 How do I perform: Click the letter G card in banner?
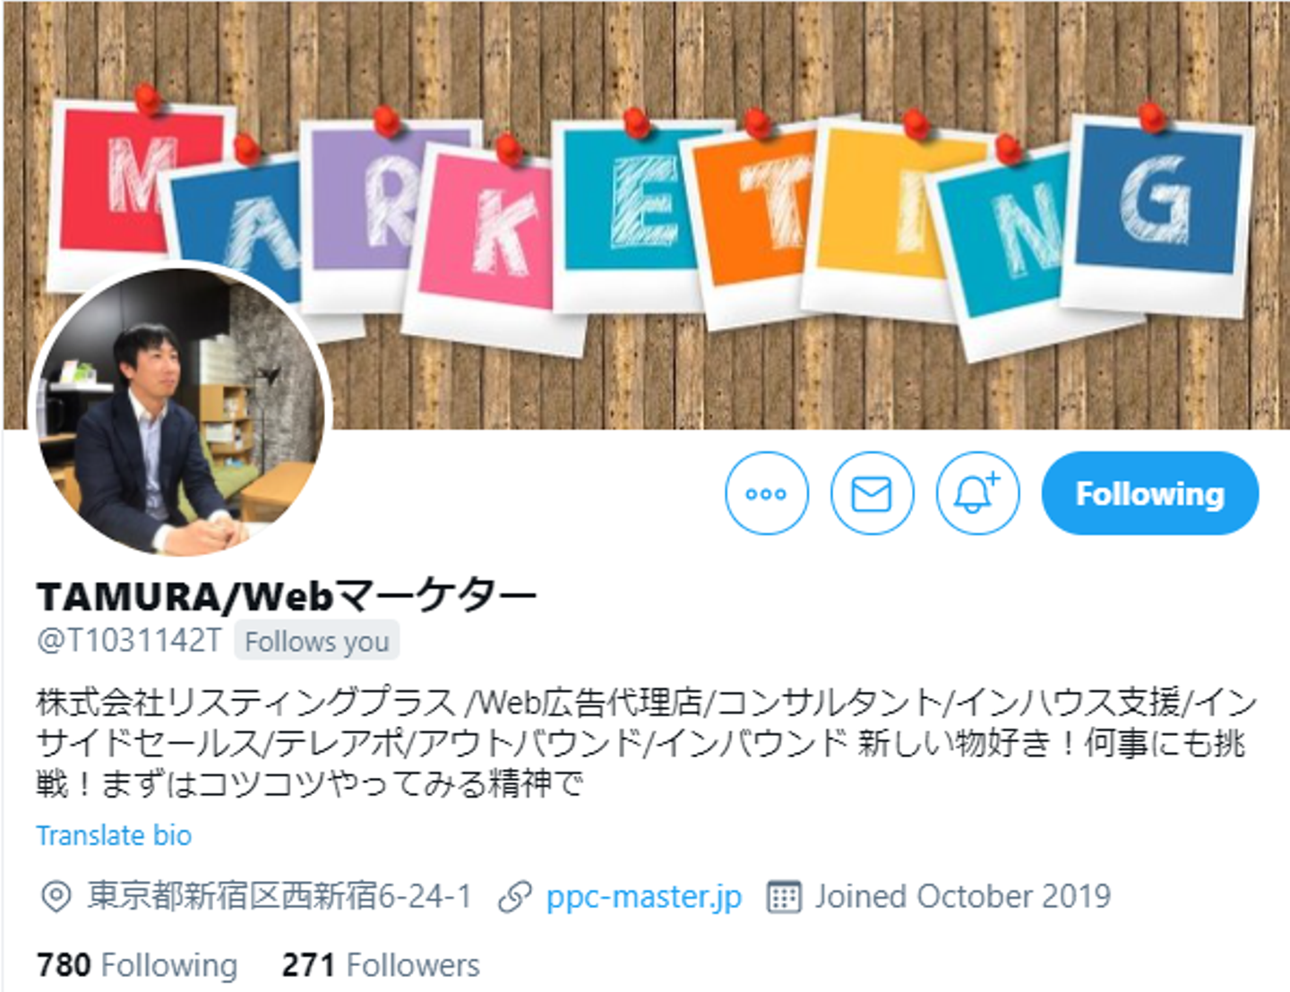click(x=1156, y=210)
